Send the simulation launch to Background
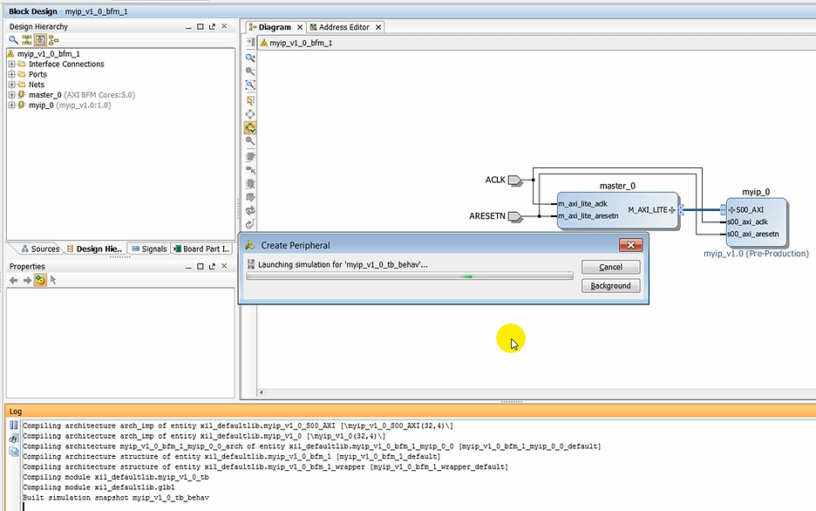Screen dimensions: 816x511 pyautogui.click(x=610, y=285)
